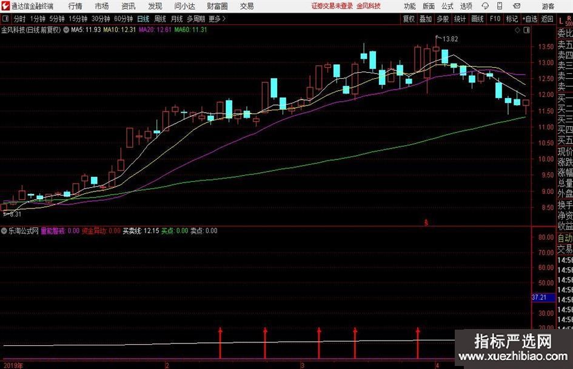The height and width of the screenshot is (369, 573).
Task: Click the 多股 toolbar button
Action: point(443,19)
